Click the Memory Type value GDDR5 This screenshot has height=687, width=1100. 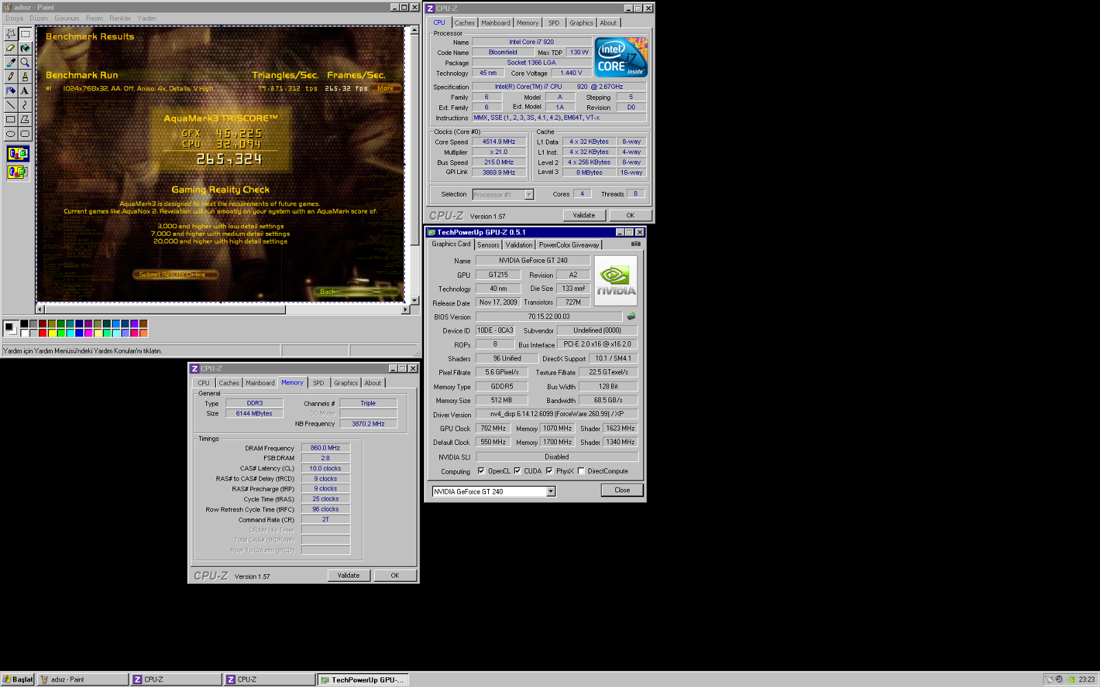click(502, 386)
